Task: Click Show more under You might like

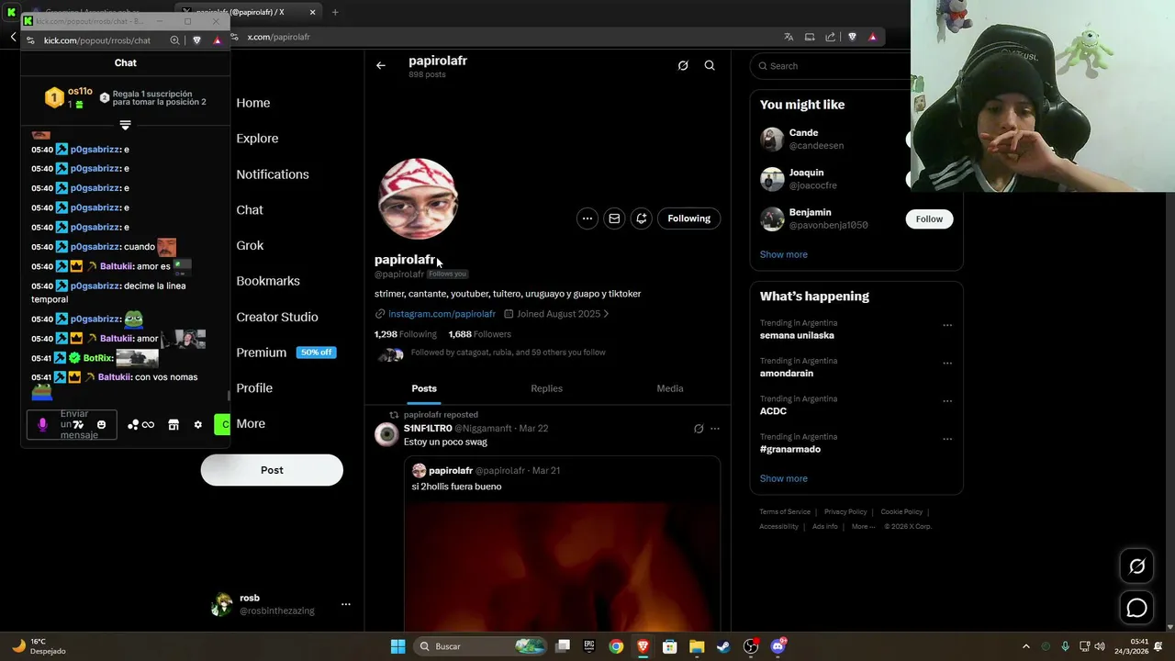Action: (x=784, y=254)
